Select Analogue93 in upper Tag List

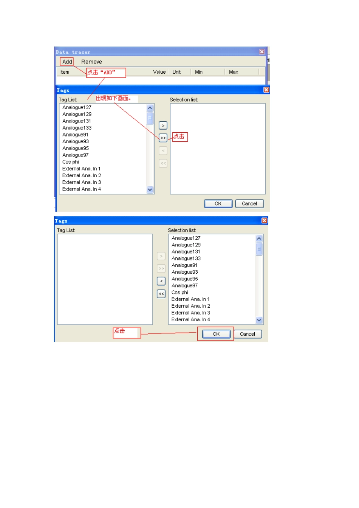pyautogui.click(x=76, y=141)
